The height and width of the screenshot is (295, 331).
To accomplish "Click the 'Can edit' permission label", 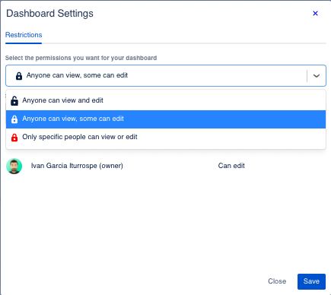I will [231, 166].
